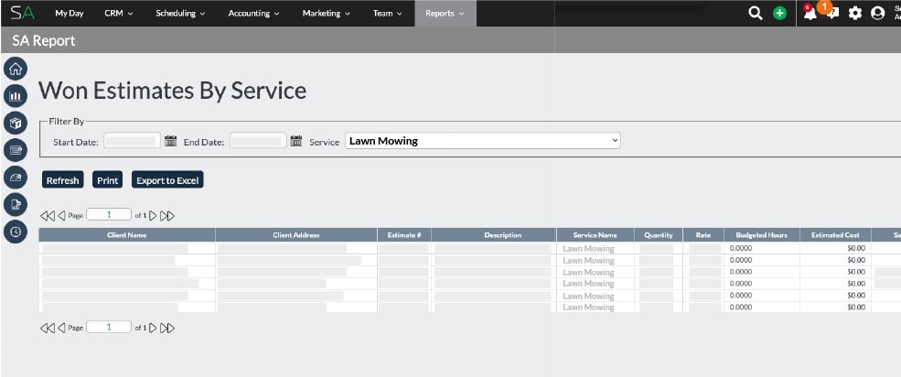This screenshot has width=901, height=377.
Task: Sort by the Client Name column header
Action: point(126,235)
